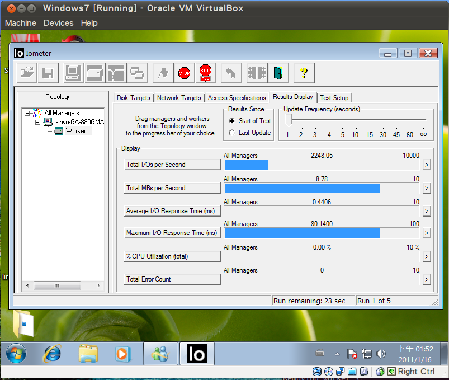Viewport: 449px width, 380px height.
Task: Launch Internet Explorer from taskbar
Action: pyautogui.click(x=52, y=353)
